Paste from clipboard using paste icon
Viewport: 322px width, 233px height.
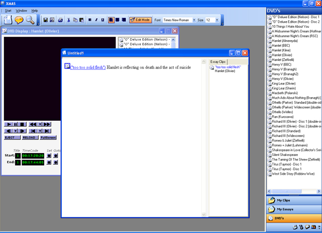coord(82,20)
